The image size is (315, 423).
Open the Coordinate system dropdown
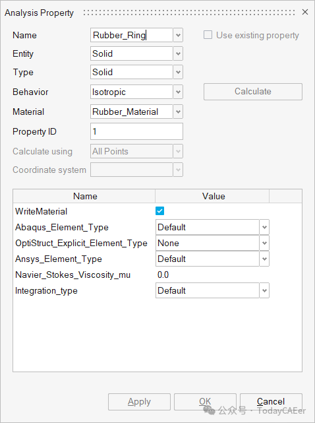(178, 170)
